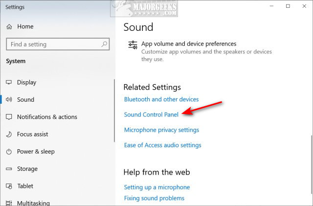Click the Focus assist moon icon

9,134
